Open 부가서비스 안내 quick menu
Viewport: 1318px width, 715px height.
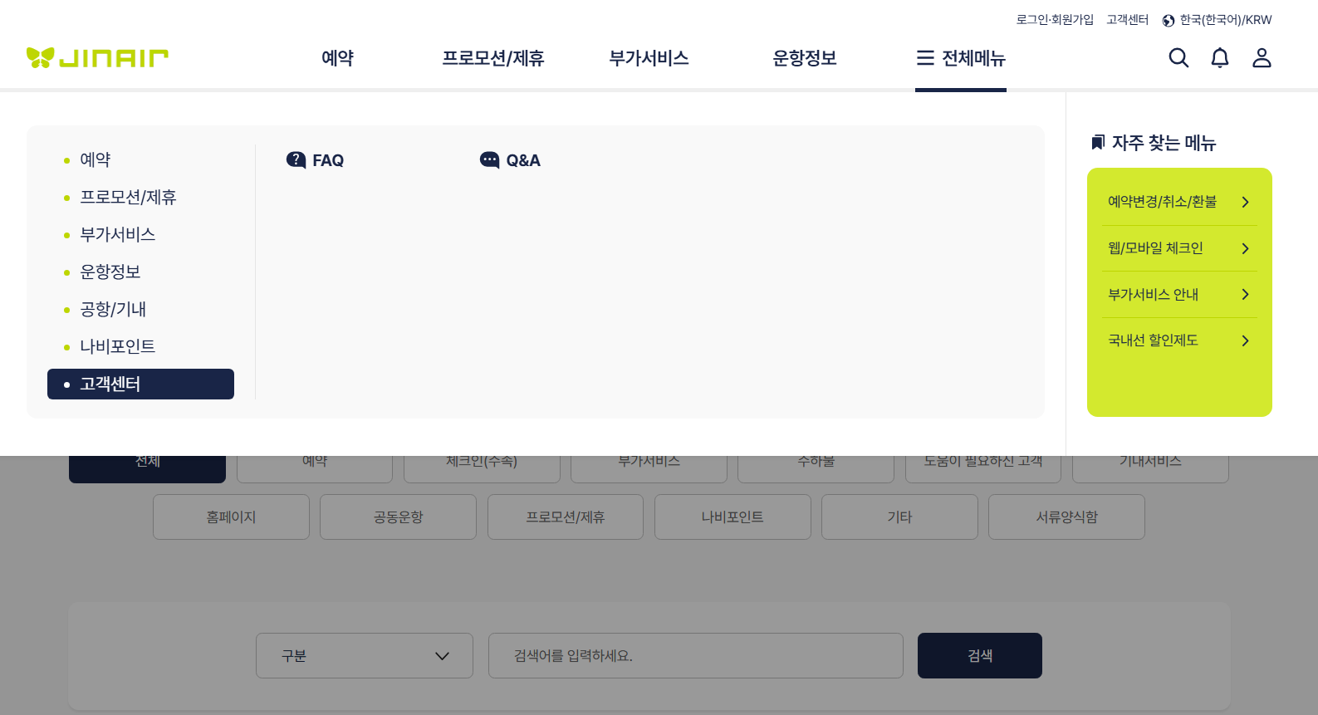[x=1179, y=295]
